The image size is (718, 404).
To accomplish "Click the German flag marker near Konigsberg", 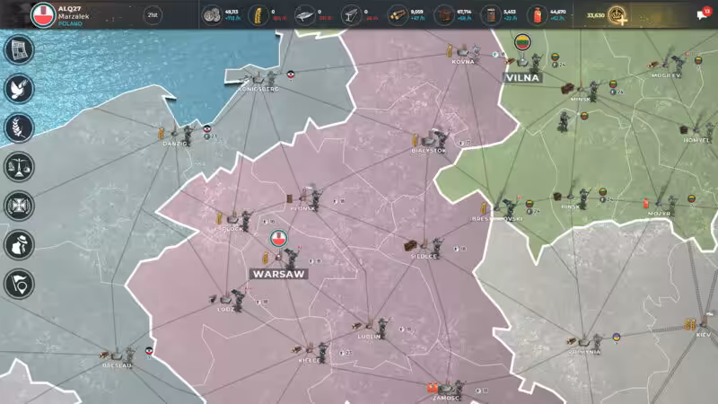I will coord(290,75).
